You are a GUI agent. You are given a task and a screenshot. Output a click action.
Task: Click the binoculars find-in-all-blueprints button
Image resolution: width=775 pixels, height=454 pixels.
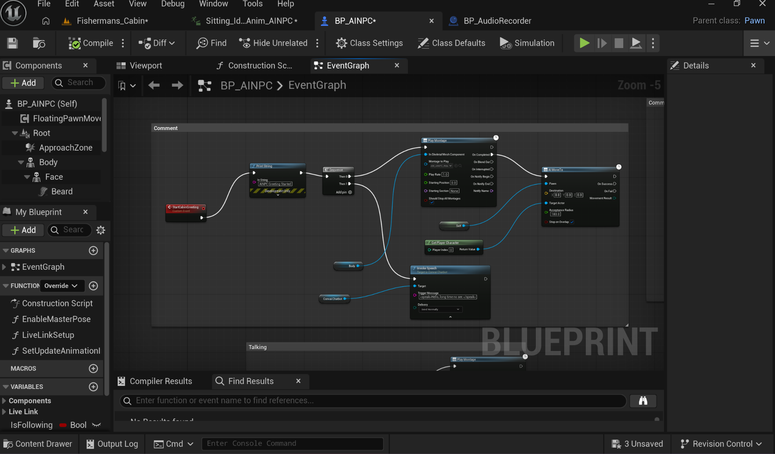[x=643, y=401]
